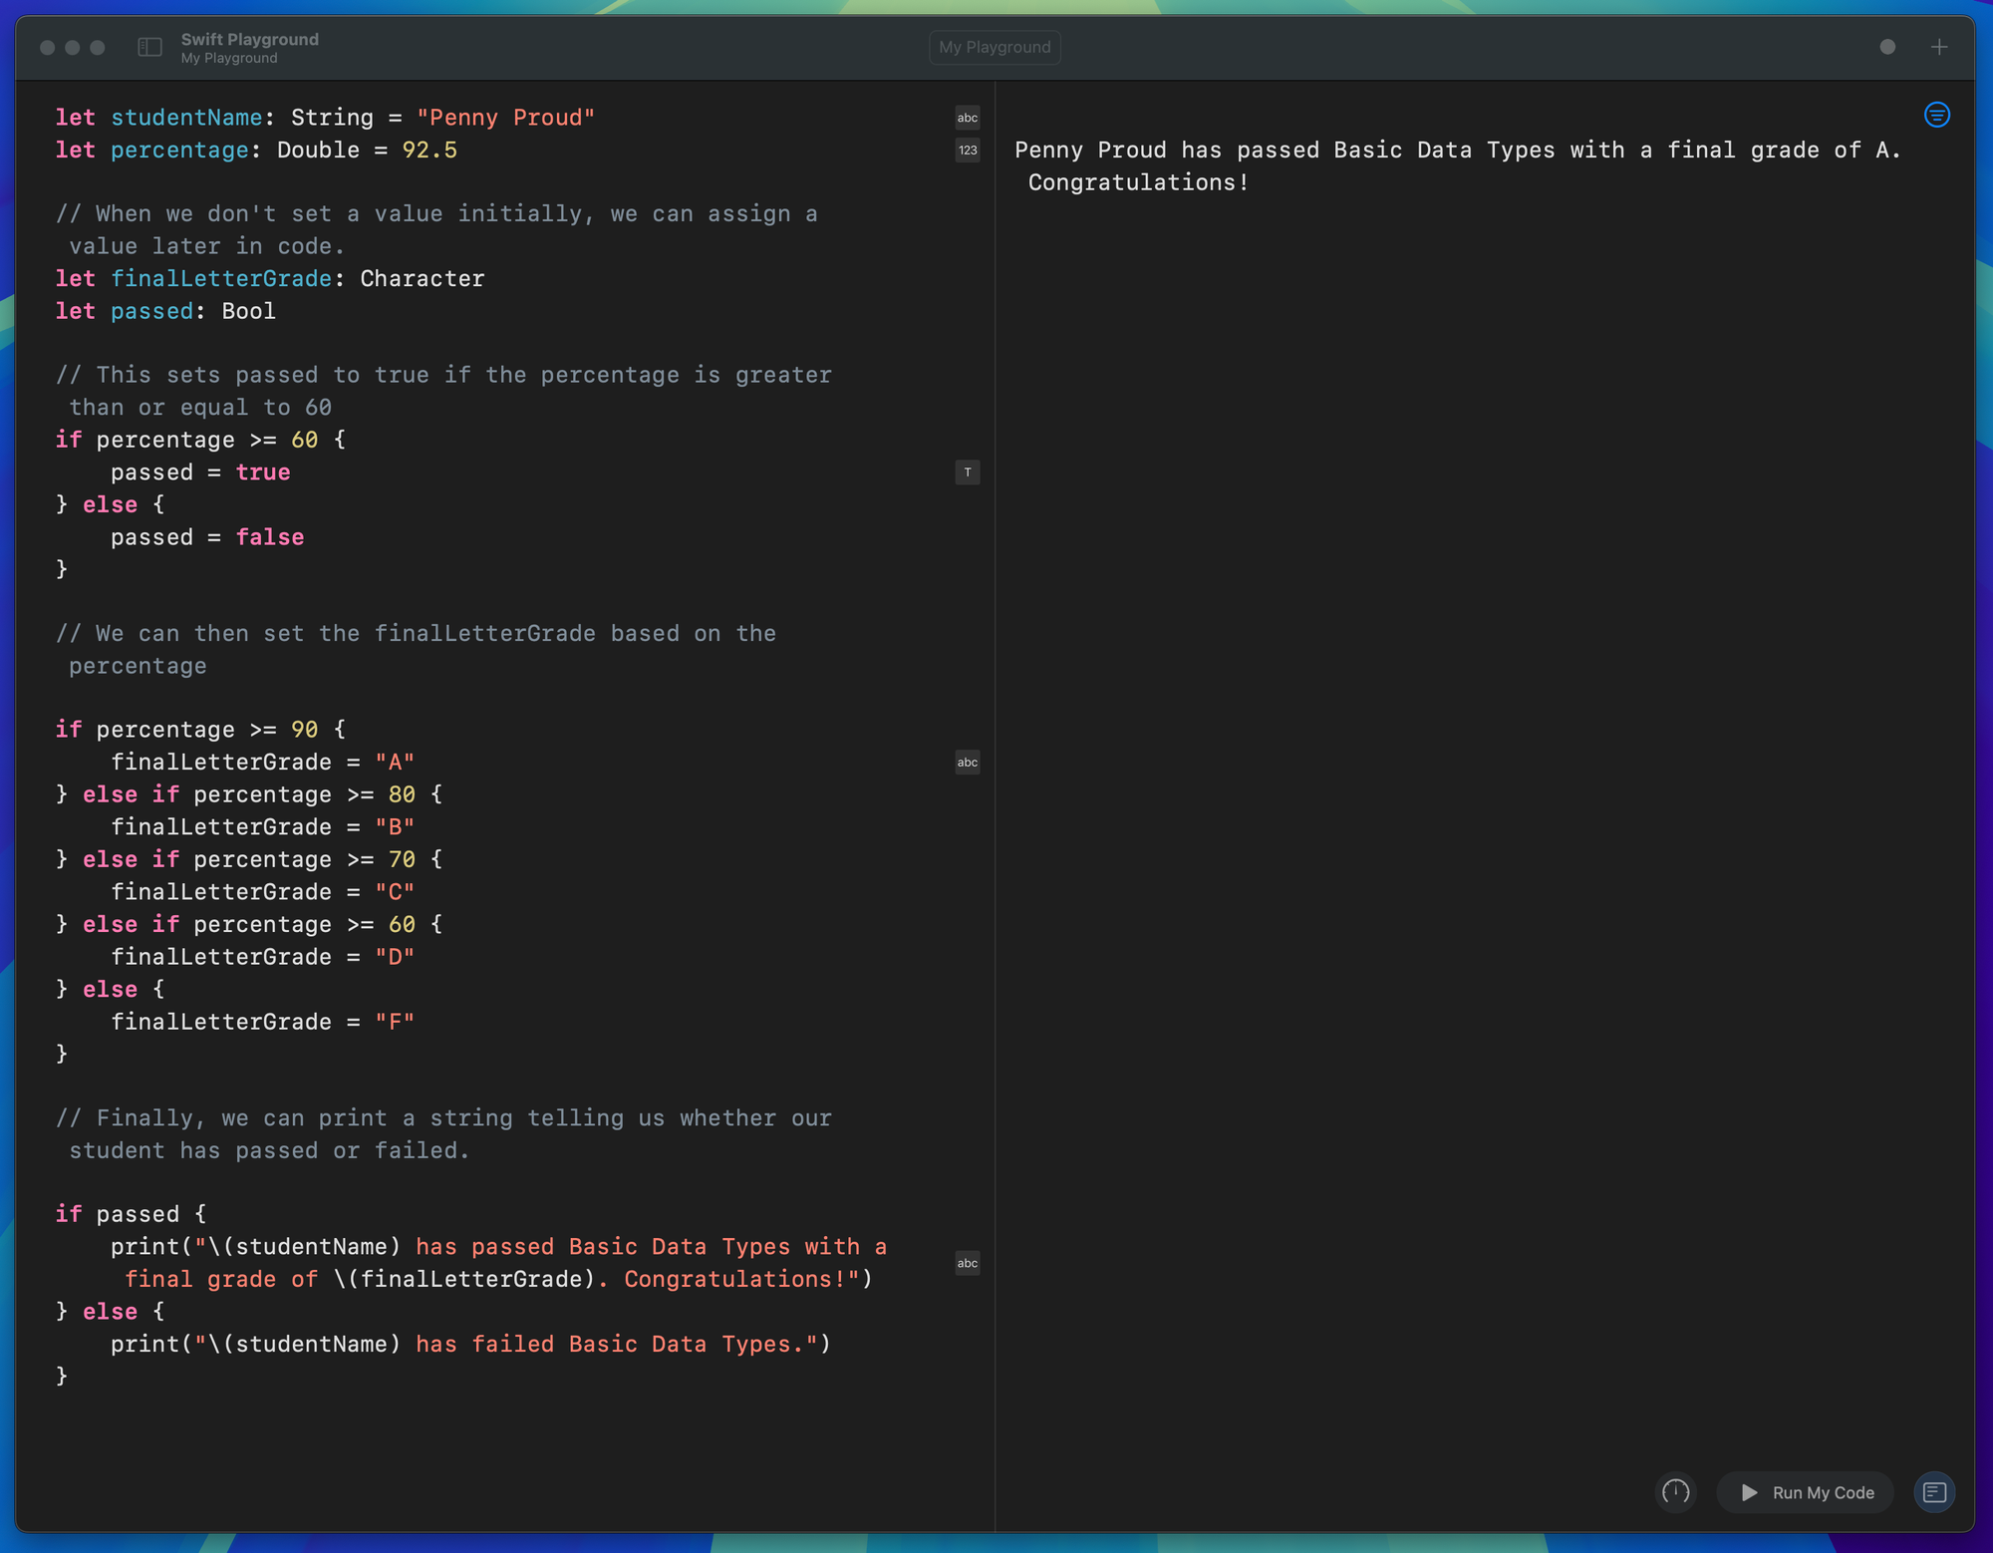Screen dimensions: 1993x1553
Task: Open the run speed gauge icon
Action: coord(1675,1492)
